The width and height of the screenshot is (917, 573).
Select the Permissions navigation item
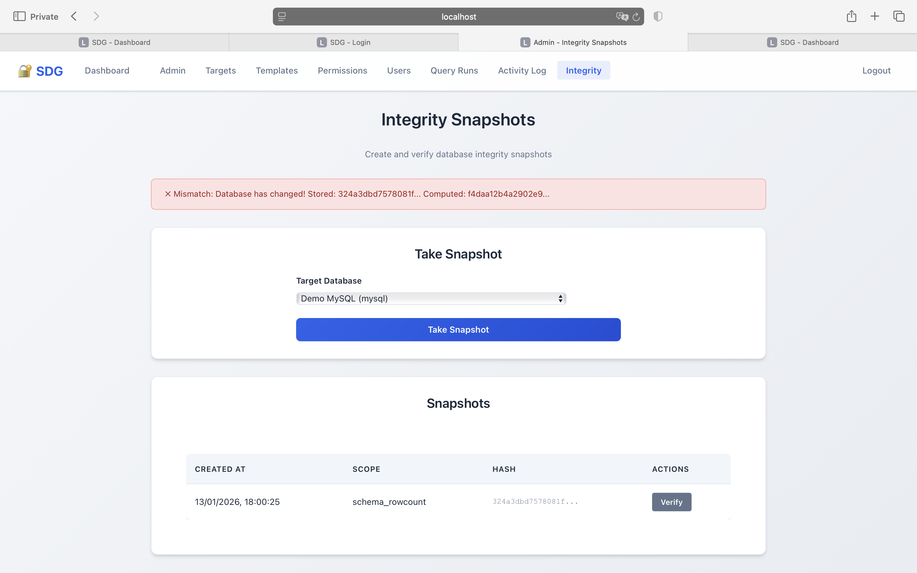[x=342, y=70]
